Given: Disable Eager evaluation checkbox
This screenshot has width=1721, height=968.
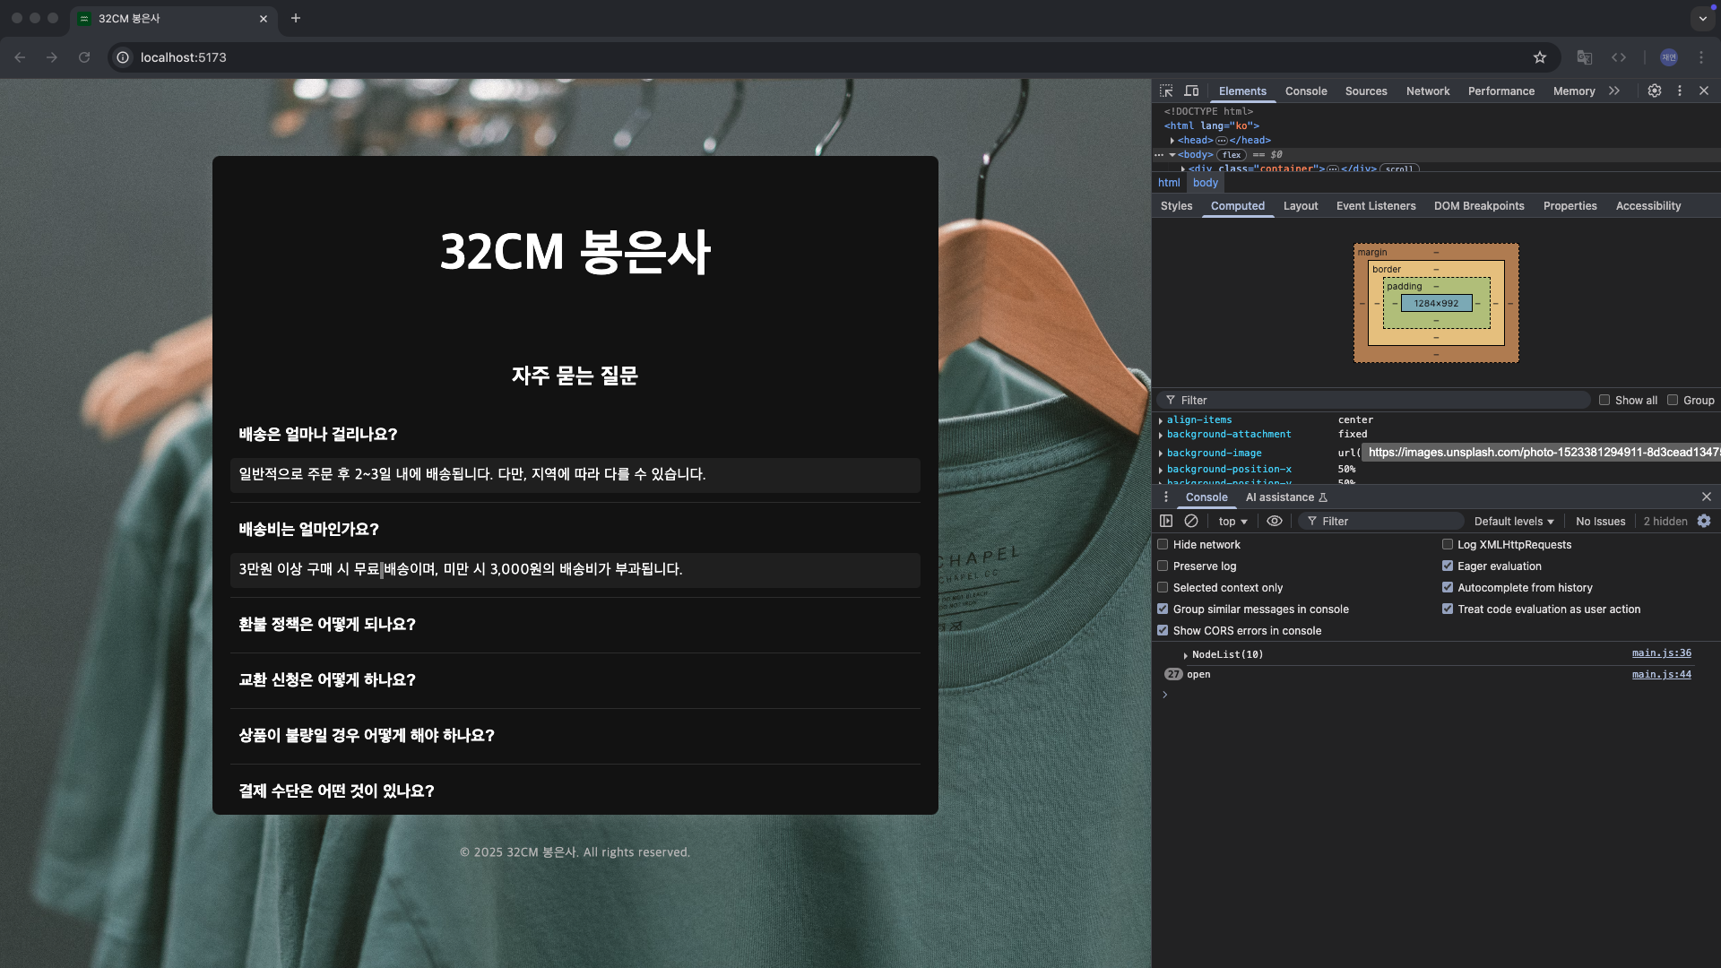Looking at the screenshot, I should [1448, 566].
